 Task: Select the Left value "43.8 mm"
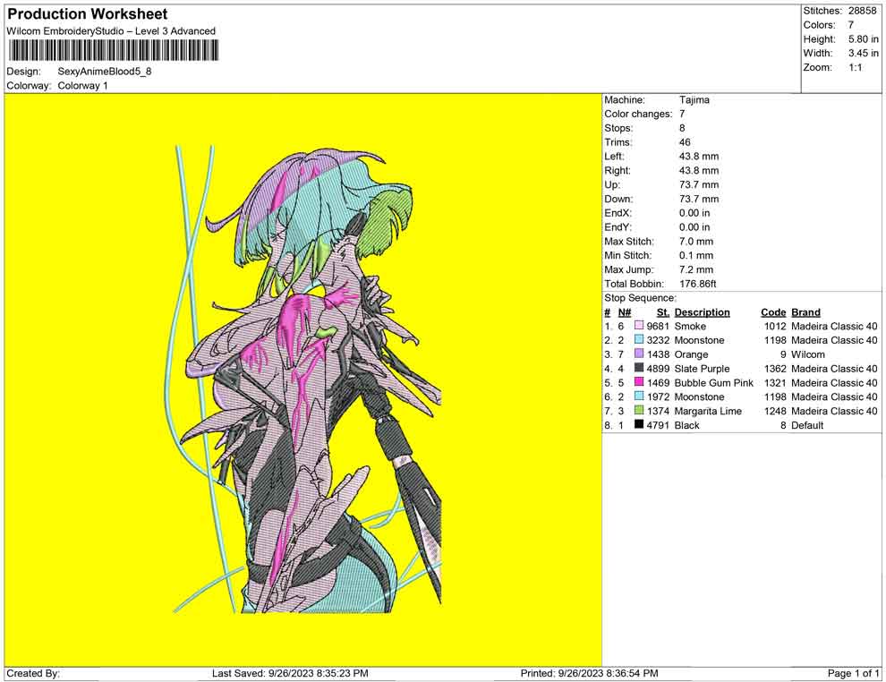coord(699,157)
